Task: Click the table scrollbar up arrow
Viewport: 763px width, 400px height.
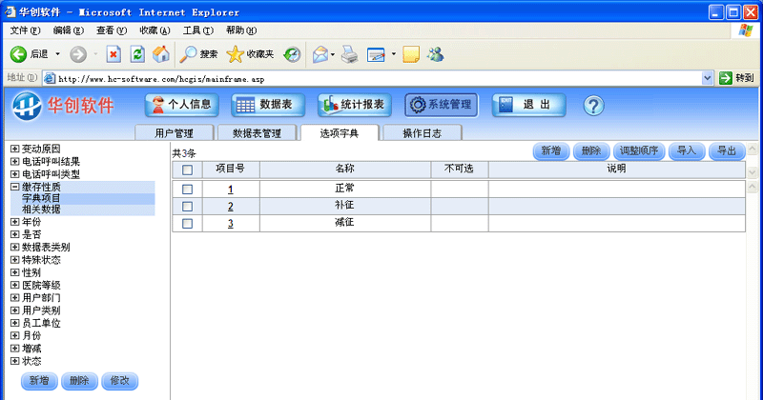Action: (x=753, y=187)
